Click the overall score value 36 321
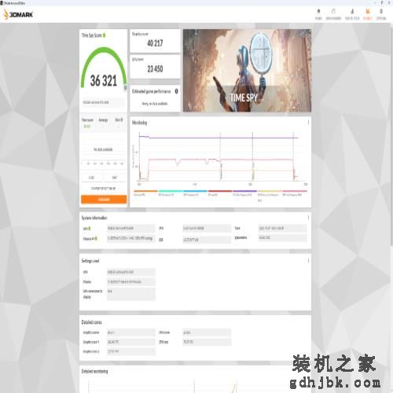Viewport: 393px width, 393px height. coord(104,80)
